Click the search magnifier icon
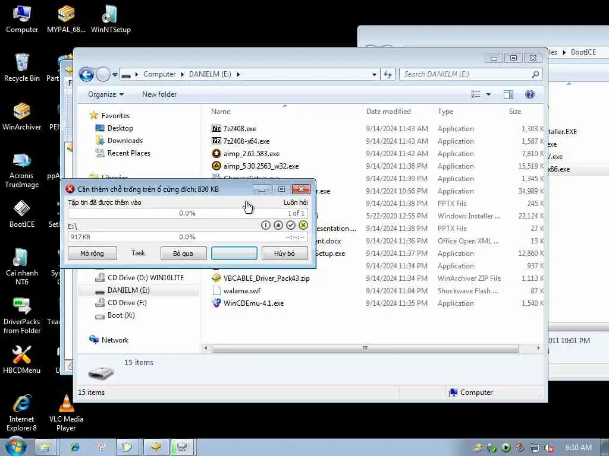609x456 pixels. (535, 74)
